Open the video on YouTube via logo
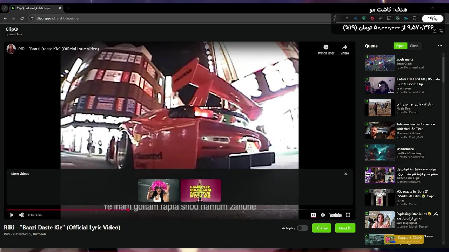The width and height of the screenshot is (449, 252). click(335, 215)
